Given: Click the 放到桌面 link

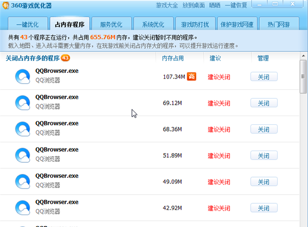Looking at the screenshot, I should coord(194,5).
